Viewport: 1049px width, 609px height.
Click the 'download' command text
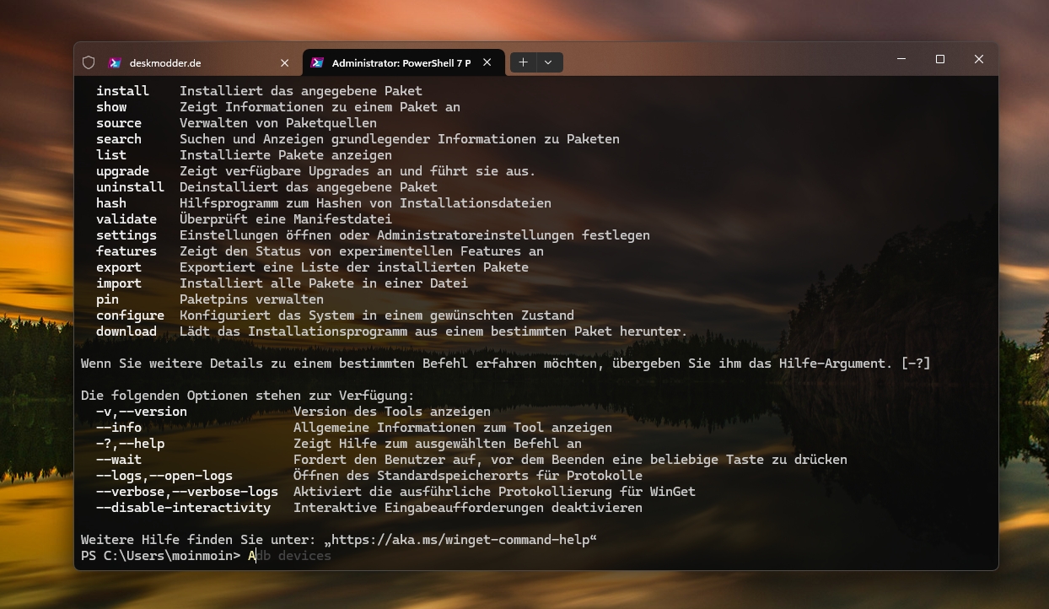126,331
